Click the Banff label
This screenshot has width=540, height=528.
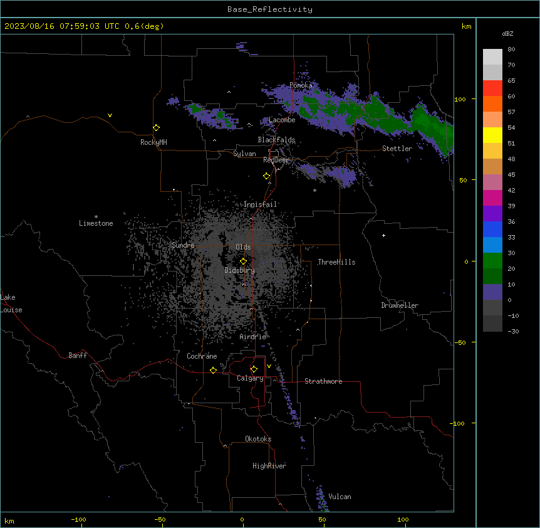click(78, 356)
